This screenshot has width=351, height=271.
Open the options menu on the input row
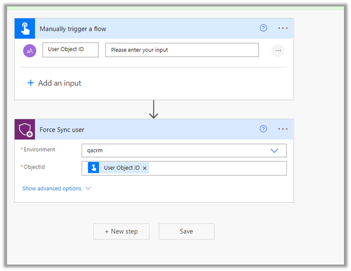click(x=278, y=50)
